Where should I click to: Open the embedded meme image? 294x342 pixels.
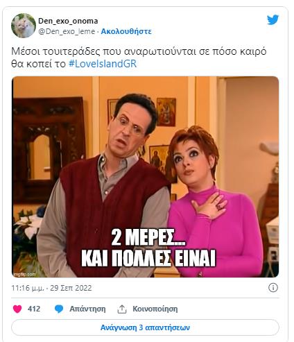click(x=145, y=177)
